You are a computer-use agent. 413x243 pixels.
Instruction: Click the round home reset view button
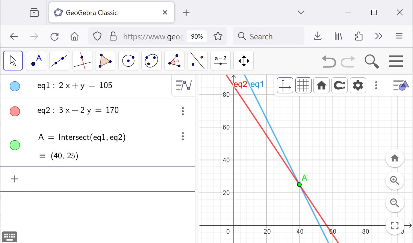395,158
